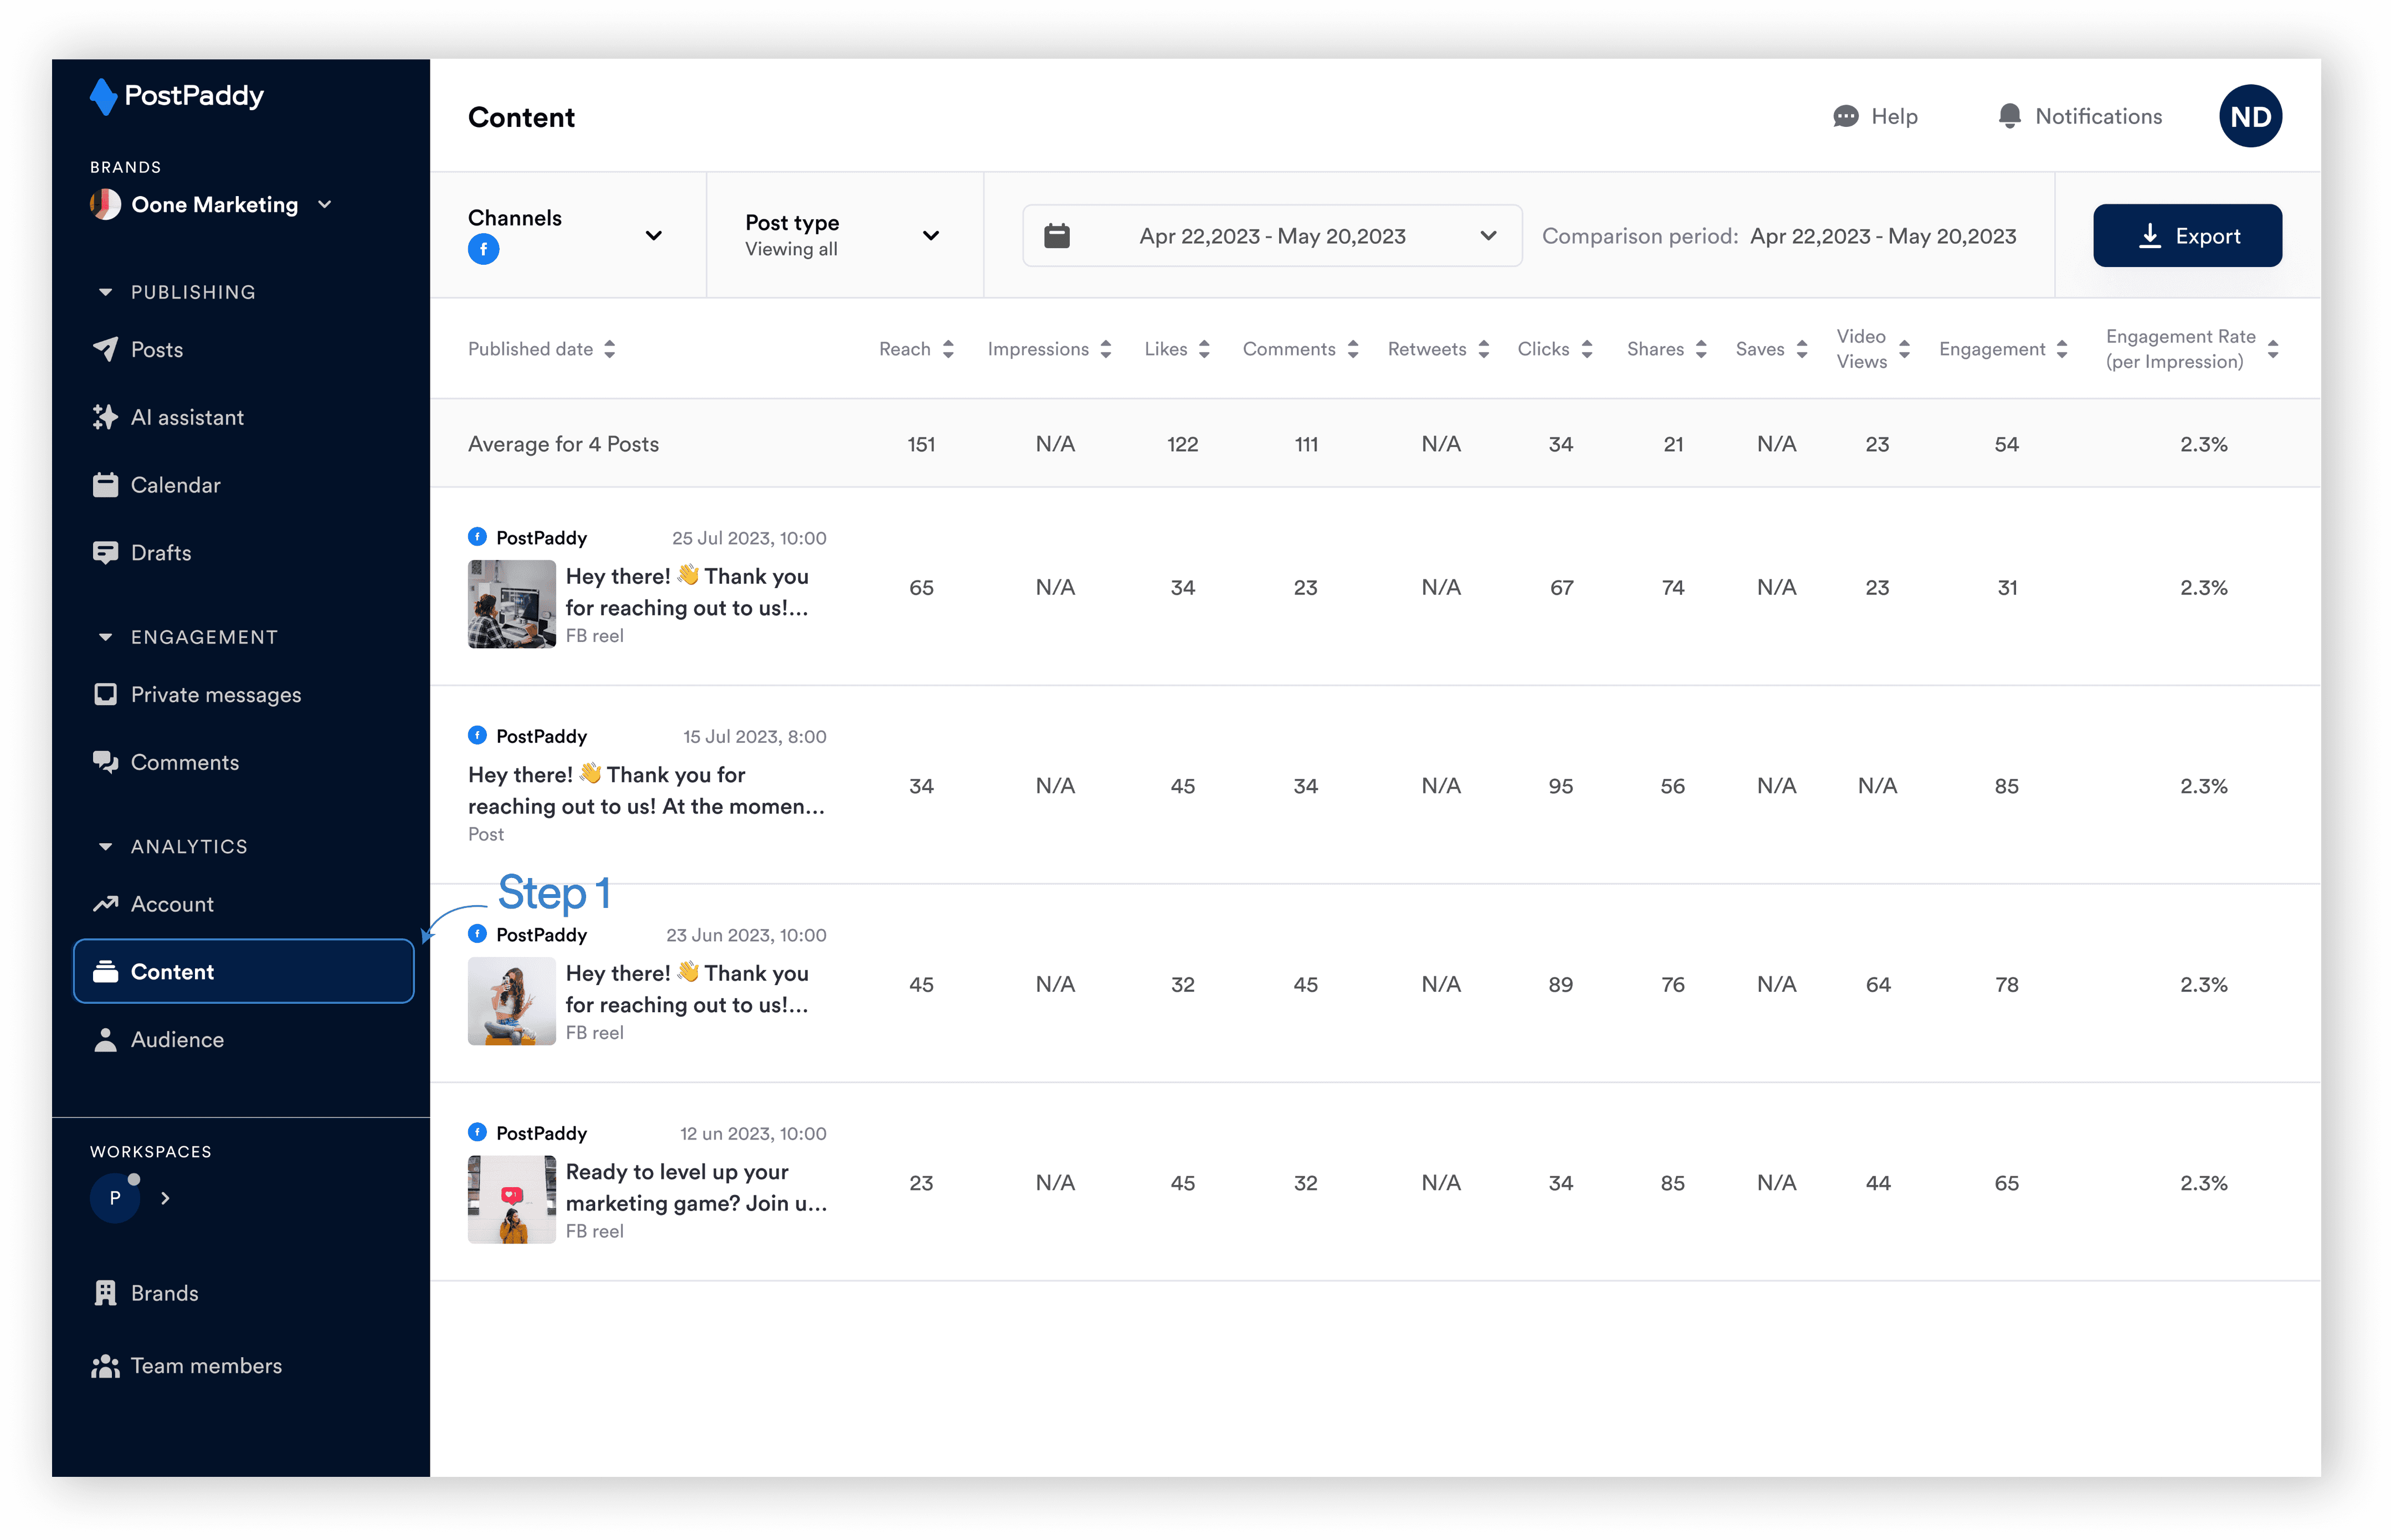Click the date range calendar icon

click(1057, 236)
